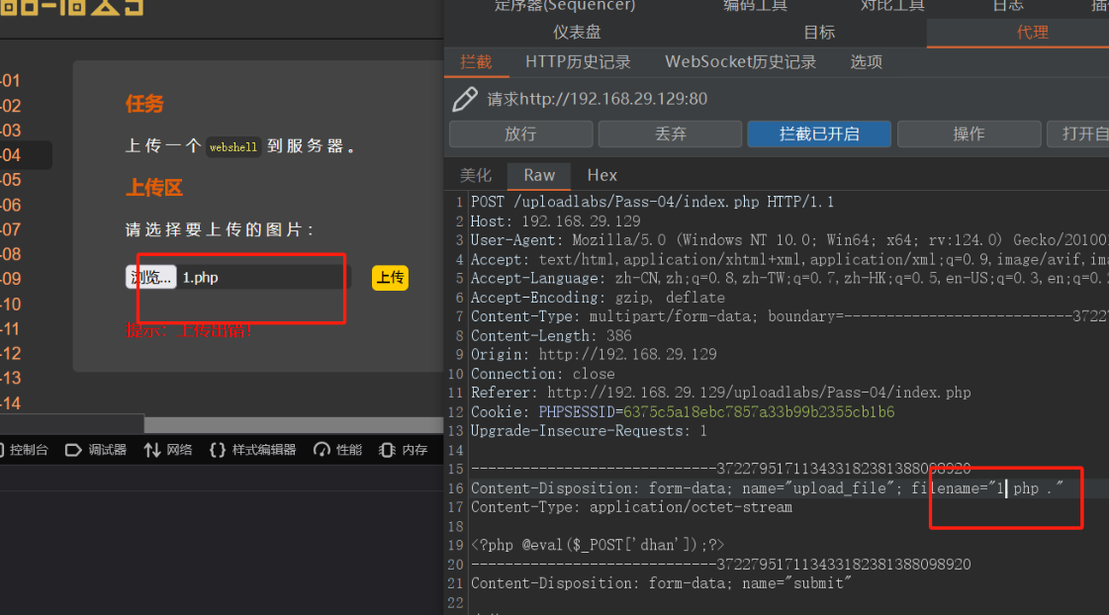Screen dimensions: 1109x615
Task: Switch request view to Hex
Action: coord(601,175)
